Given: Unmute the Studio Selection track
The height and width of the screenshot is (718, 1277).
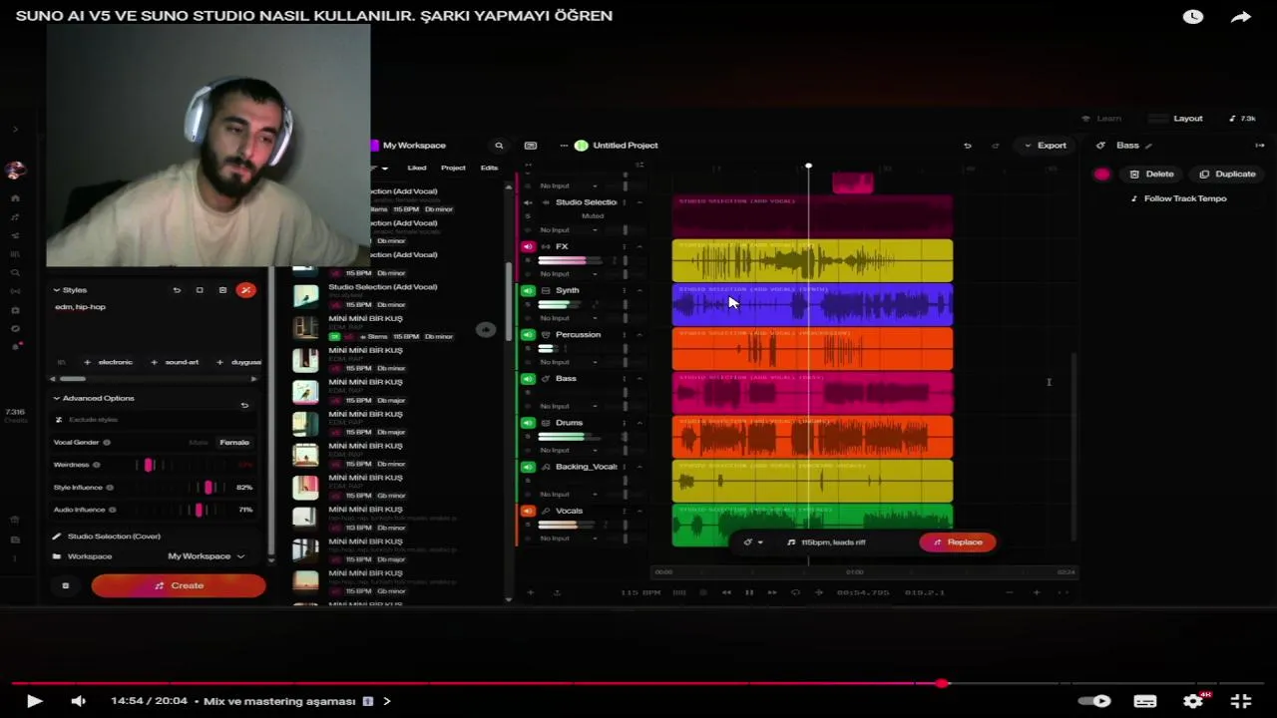Looking at the screenshot, I should coord(528,202).
